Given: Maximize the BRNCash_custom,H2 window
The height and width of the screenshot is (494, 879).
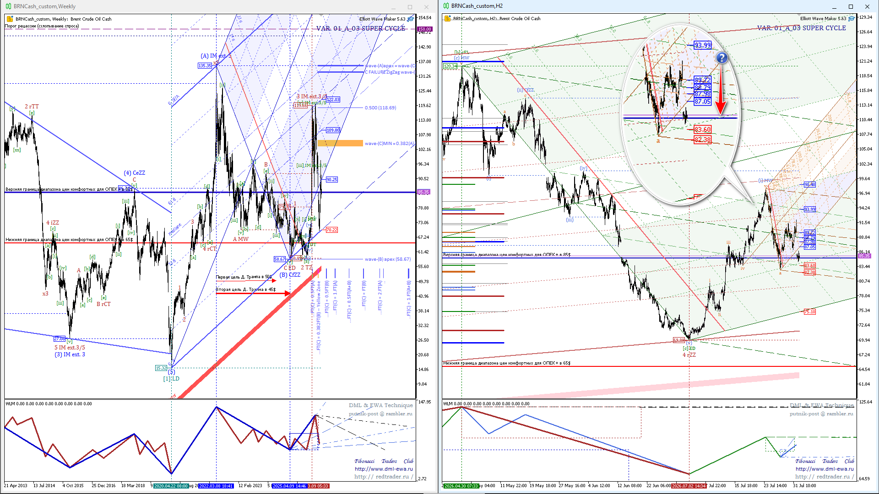Looking at the screenshot, I should (x=851, y=6).
